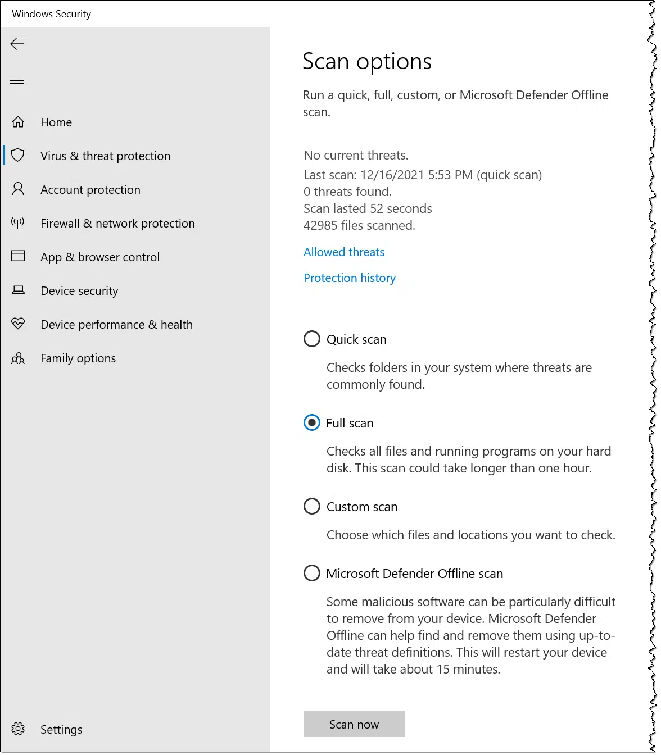This screenshot has width=661, height=755.
Task: Click the back arrow icon
Action: (17, 44)
